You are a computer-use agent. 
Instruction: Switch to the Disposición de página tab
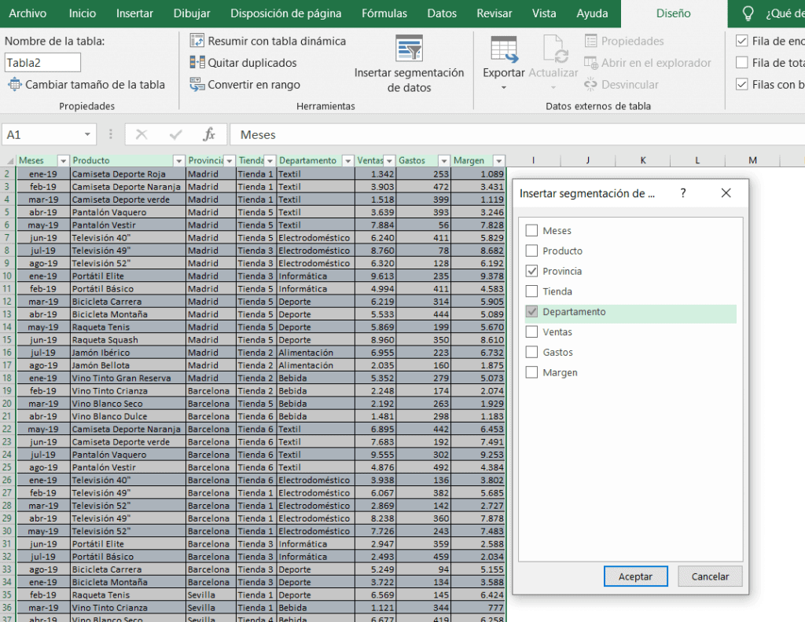285,13
